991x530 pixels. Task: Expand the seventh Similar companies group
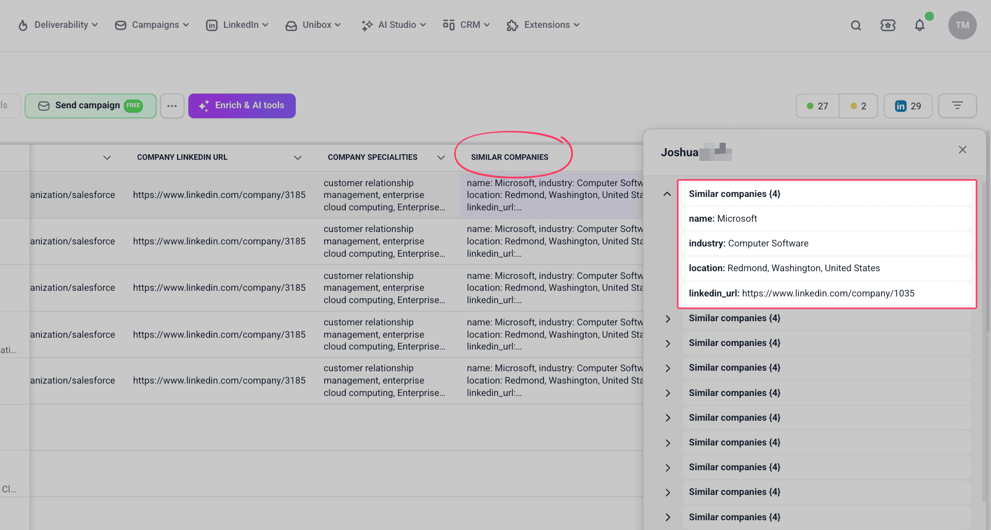[667, 443]
